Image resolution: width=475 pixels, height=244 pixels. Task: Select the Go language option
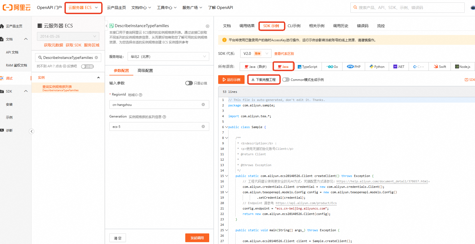point(332,66)
